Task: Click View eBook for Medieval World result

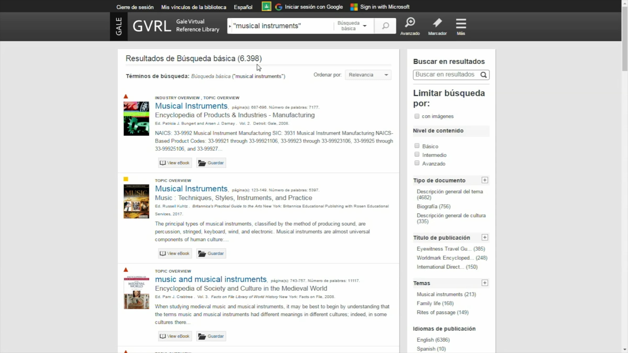Action: click(x=175, y=336)
